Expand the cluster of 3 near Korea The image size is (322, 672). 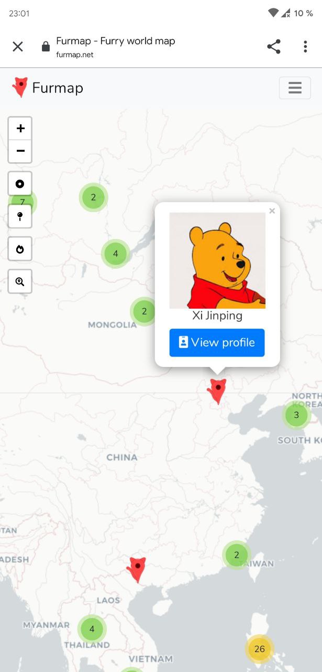click(296, 415)
